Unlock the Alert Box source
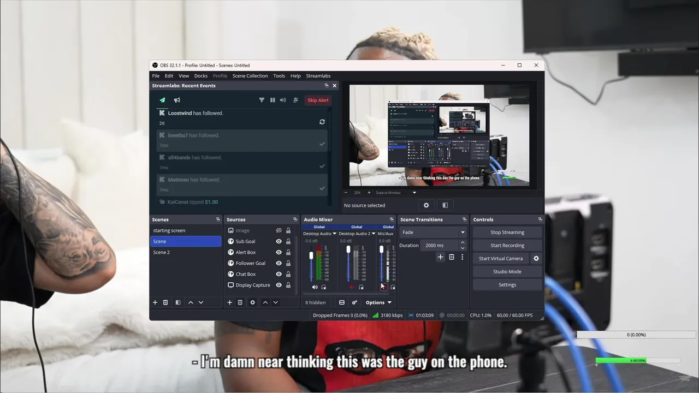This screenshot has height=393, width=699. tap(288, 252)
